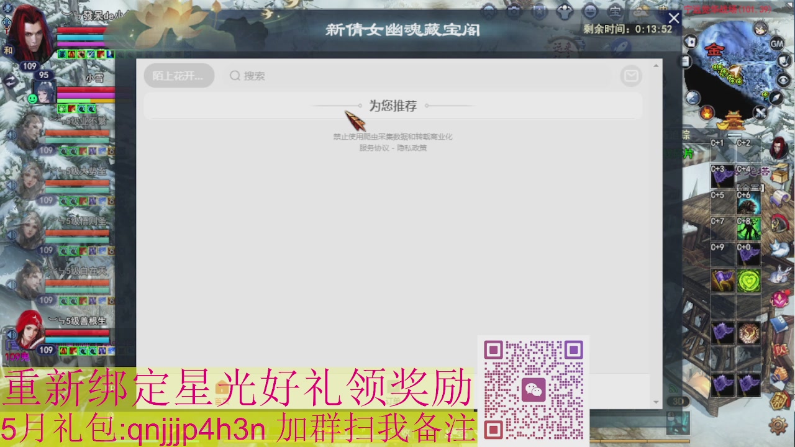Use the green figure skill in slot C+8
The image size is (795, 447).
pos(748,229)
